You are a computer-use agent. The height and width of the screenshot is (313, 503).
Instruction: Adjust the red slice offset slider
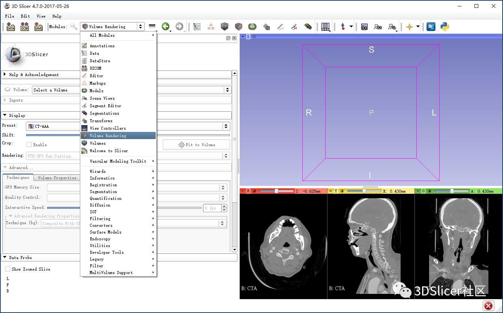[277, 191]
